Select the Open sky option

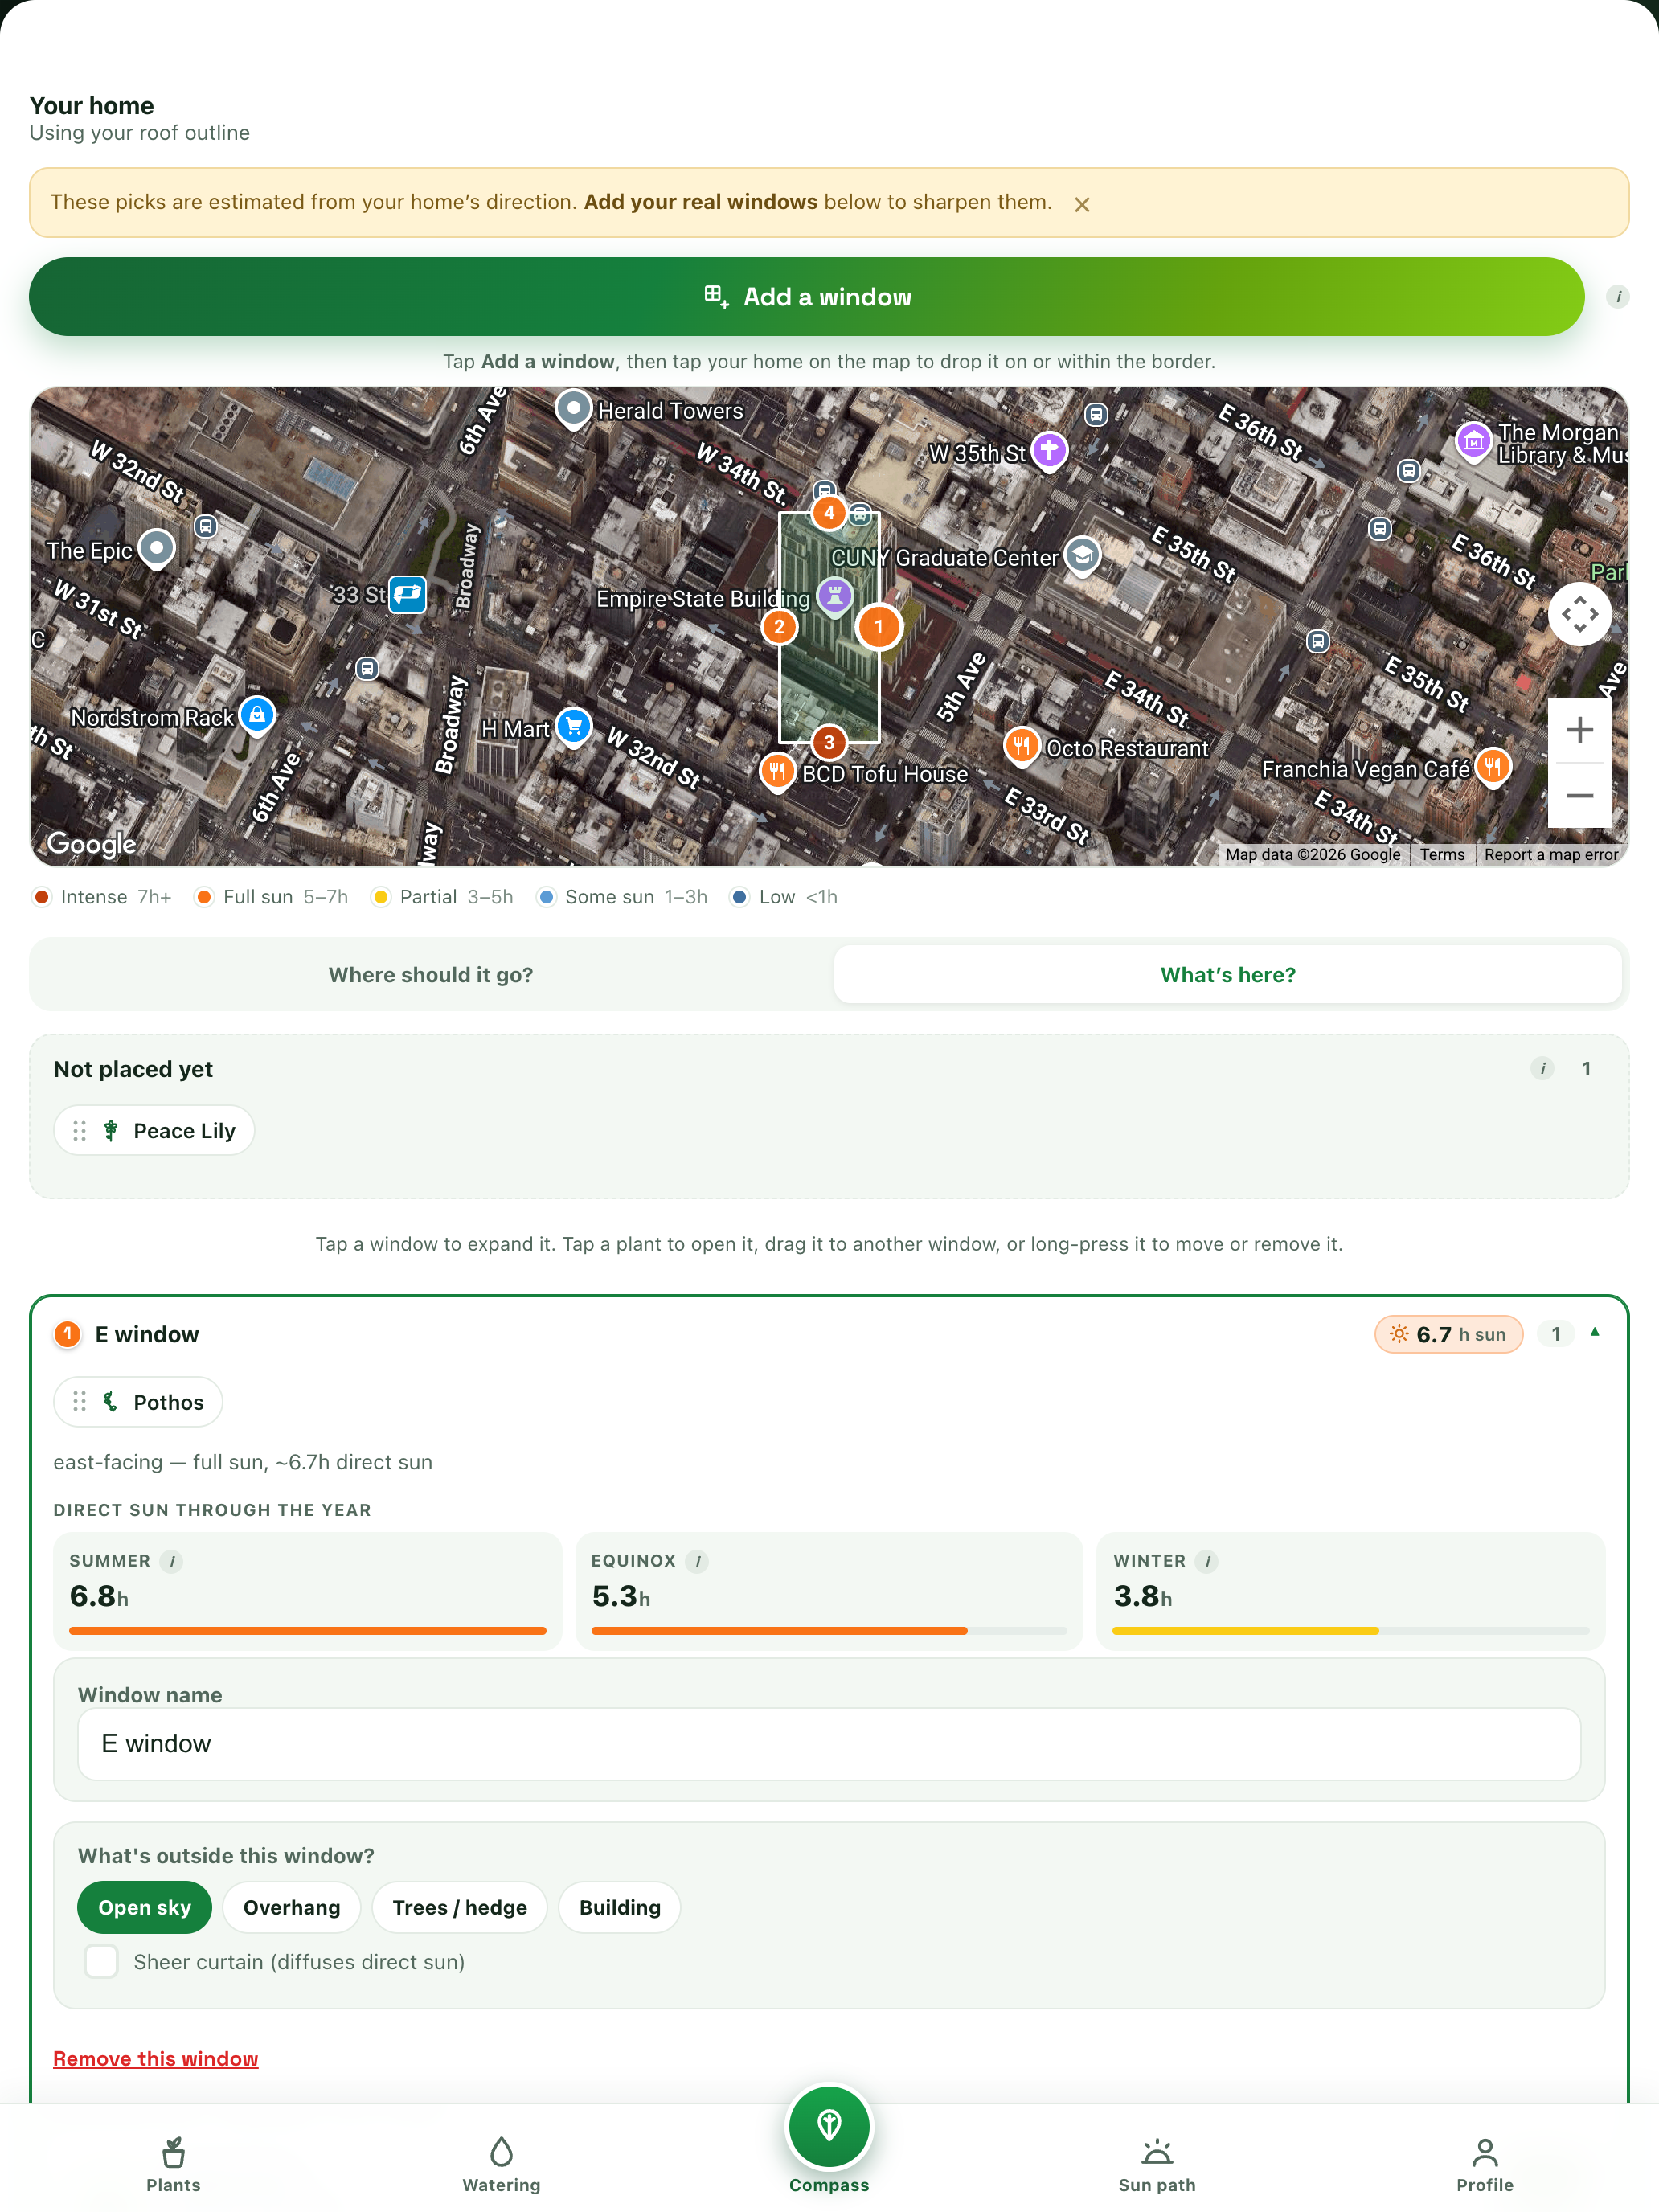coord(144,1908)
